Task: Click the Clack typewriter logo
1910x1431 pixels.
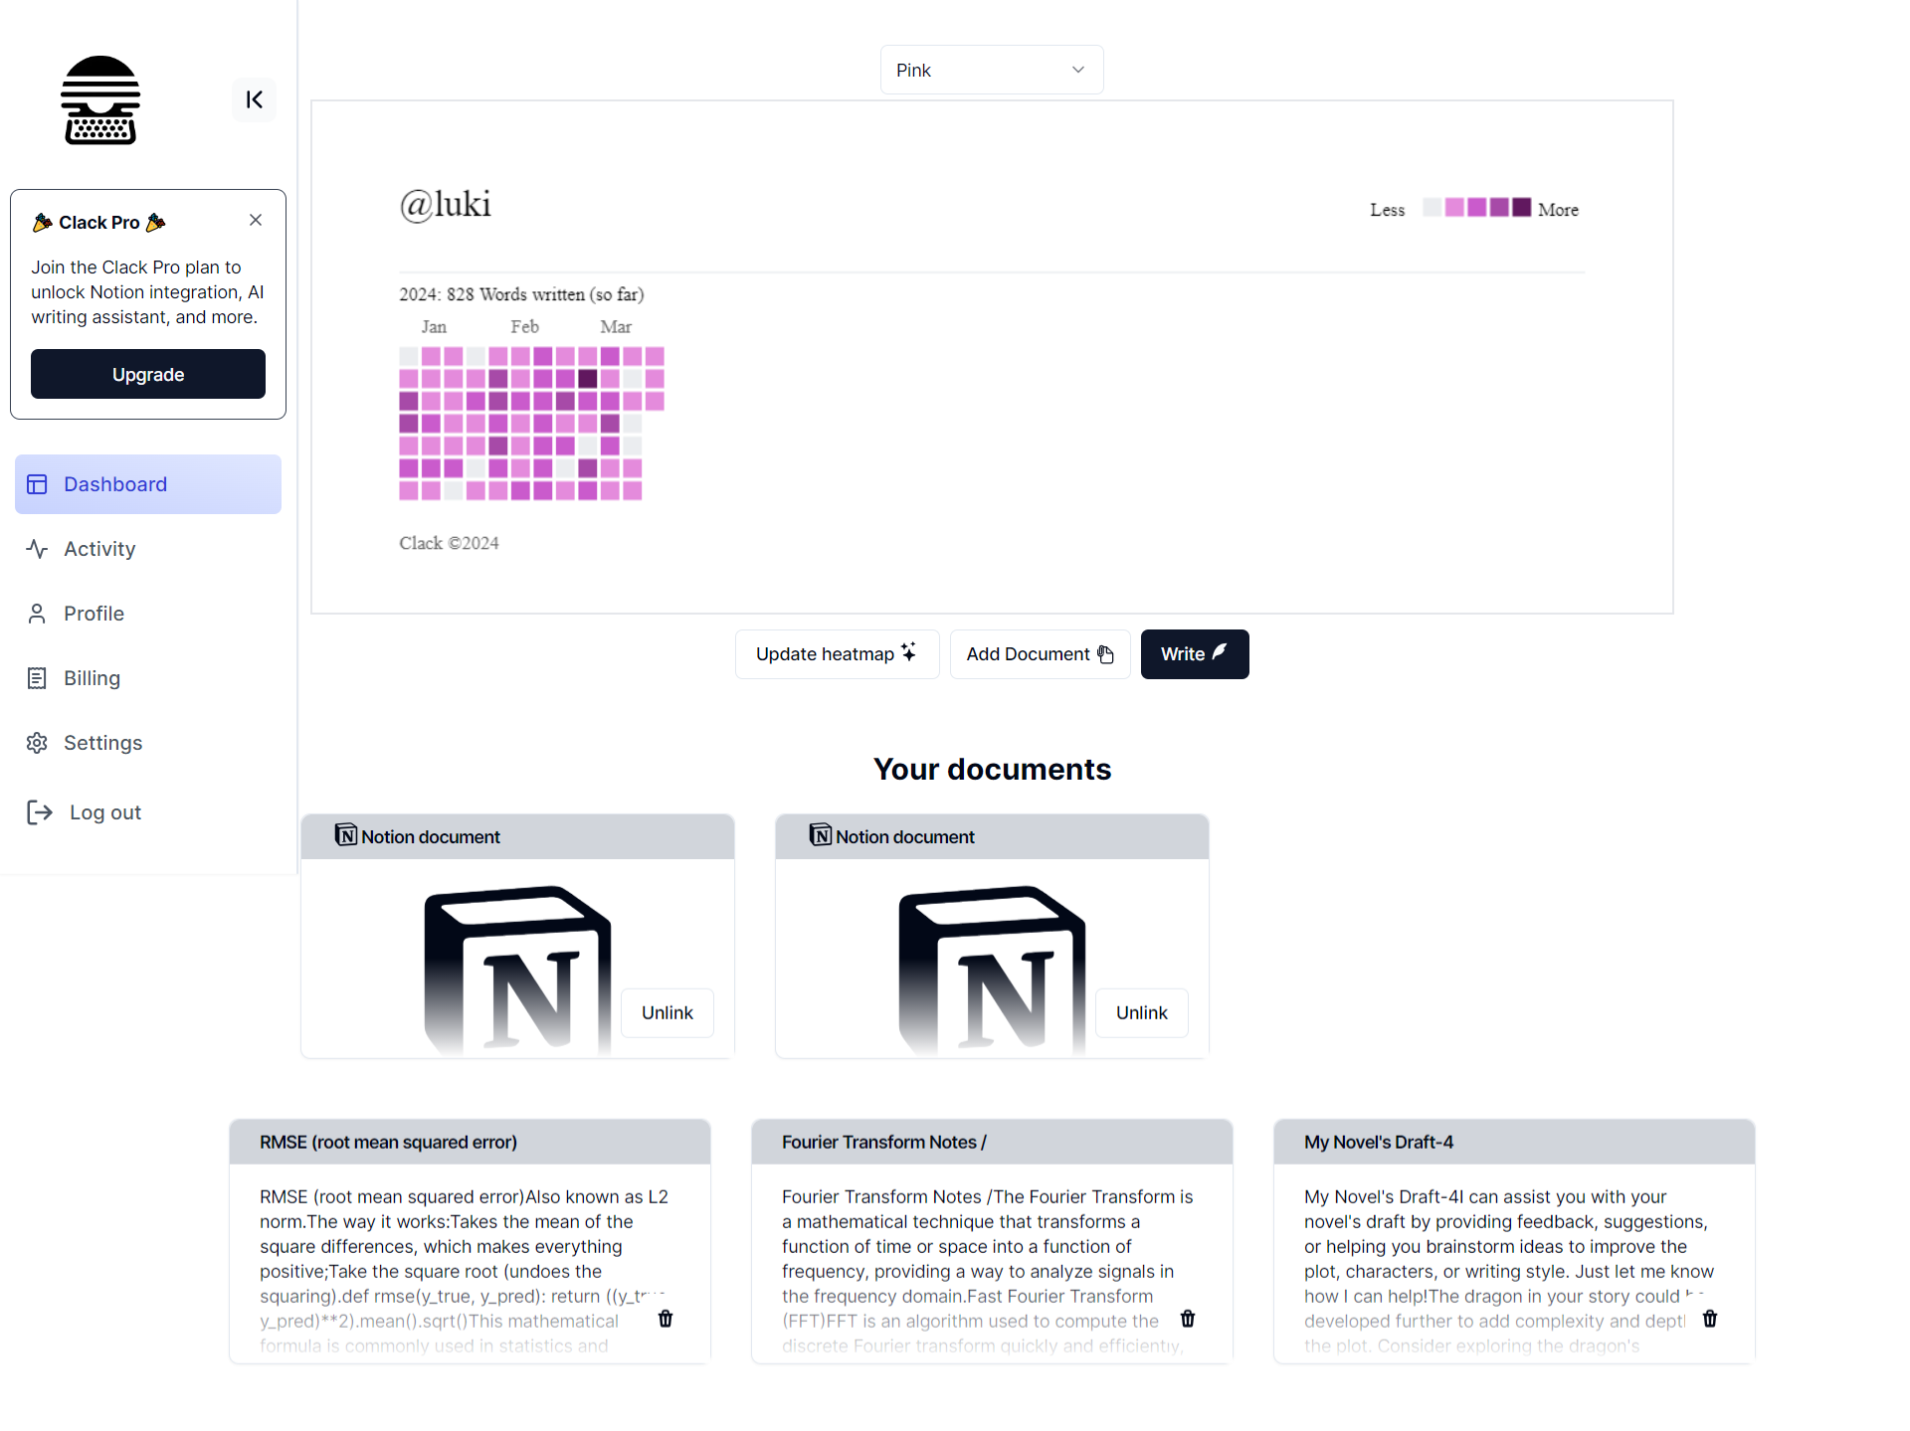Action: coord(99,99)
